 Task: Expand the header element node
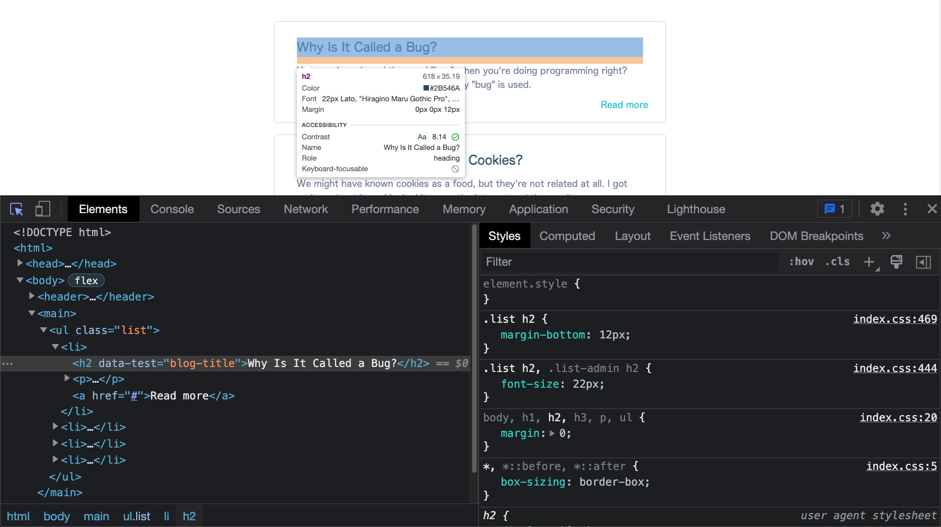[32, 297]
